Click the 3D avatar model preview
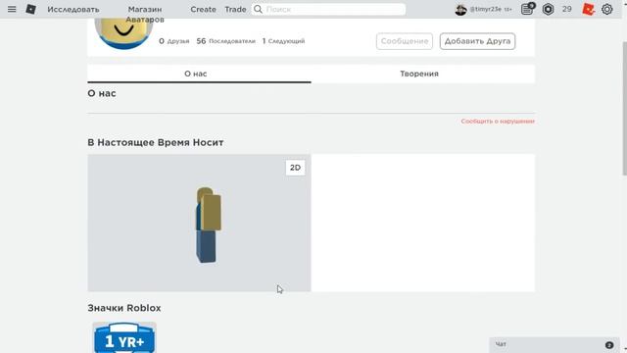 pos(209,225)
